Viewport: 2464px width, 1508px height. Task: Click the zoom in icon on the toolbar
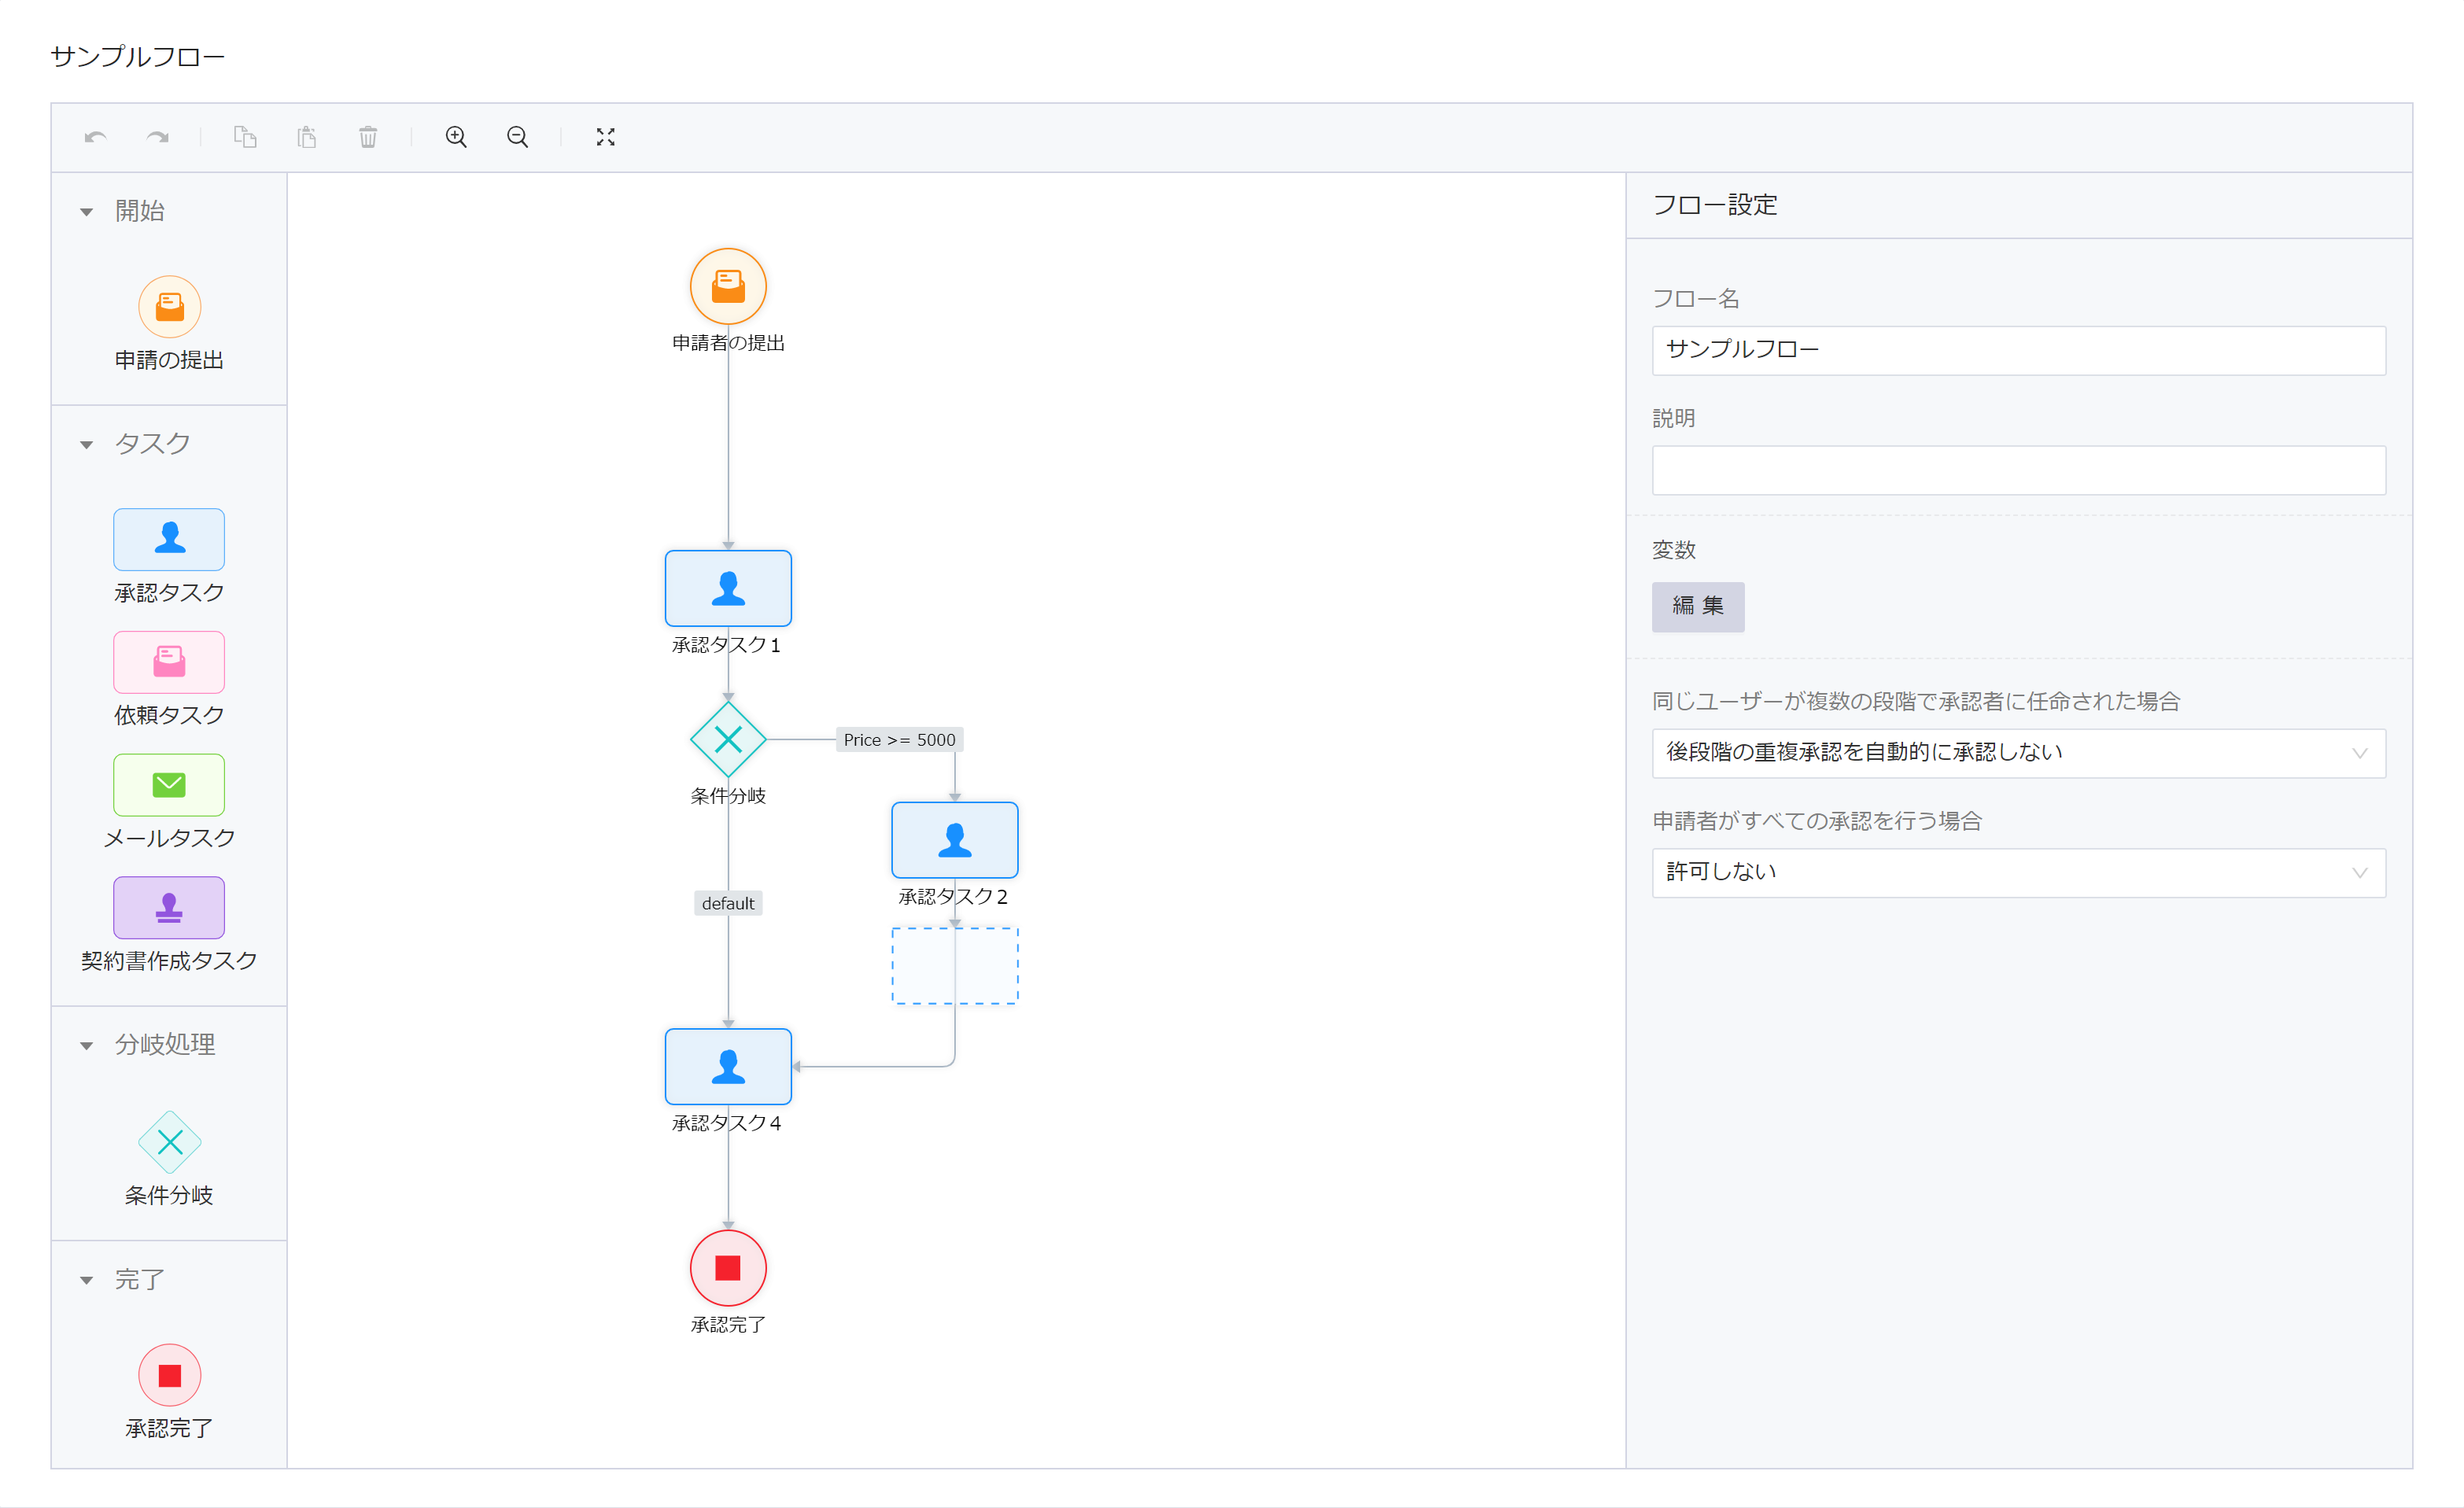(456, 137)
